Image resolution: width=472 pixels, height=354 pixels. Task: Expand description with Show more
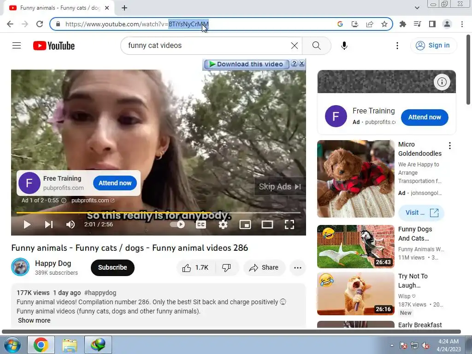[34, 320]
